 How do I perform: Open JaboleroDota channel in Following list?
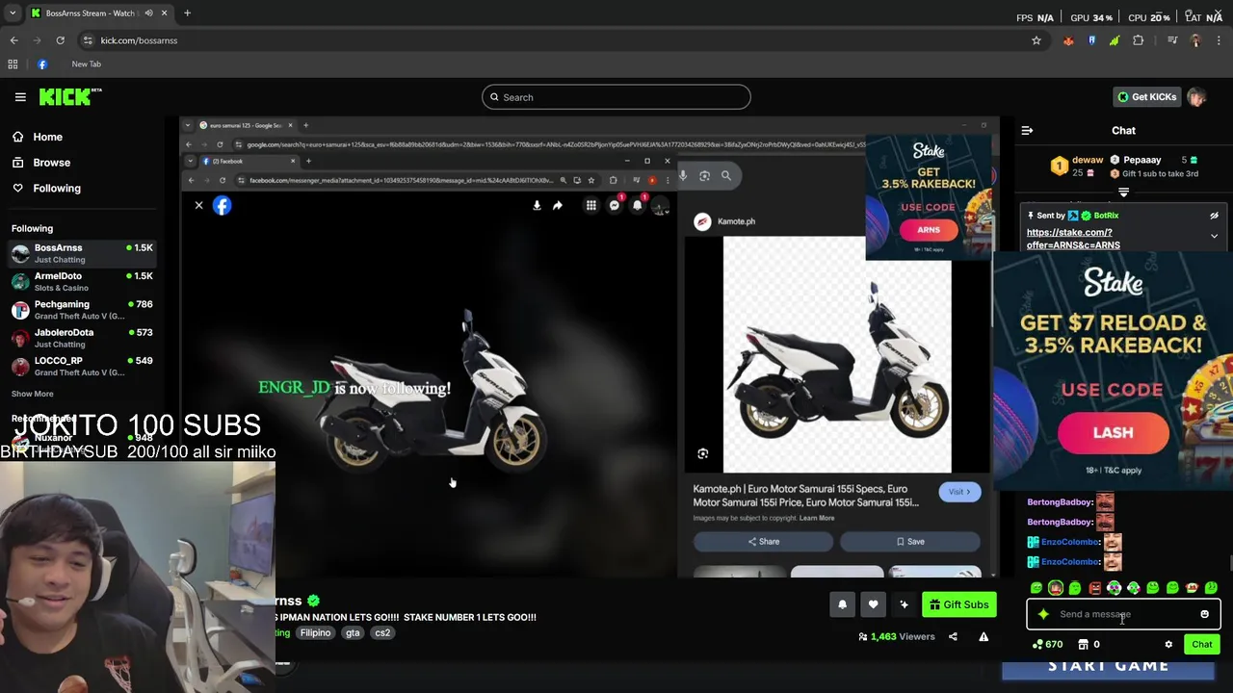(x=82, y=338)
